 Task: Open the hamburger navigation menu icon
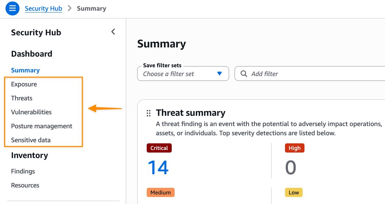click(12, 8)
